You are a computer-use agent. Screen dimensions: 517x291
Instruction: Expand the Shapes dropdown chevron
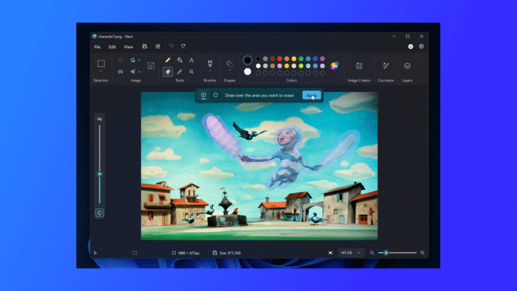230,70
